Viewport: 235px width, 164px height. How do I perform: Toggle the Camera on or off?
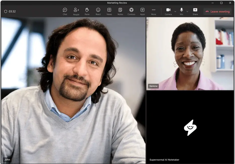coord(168,11)
